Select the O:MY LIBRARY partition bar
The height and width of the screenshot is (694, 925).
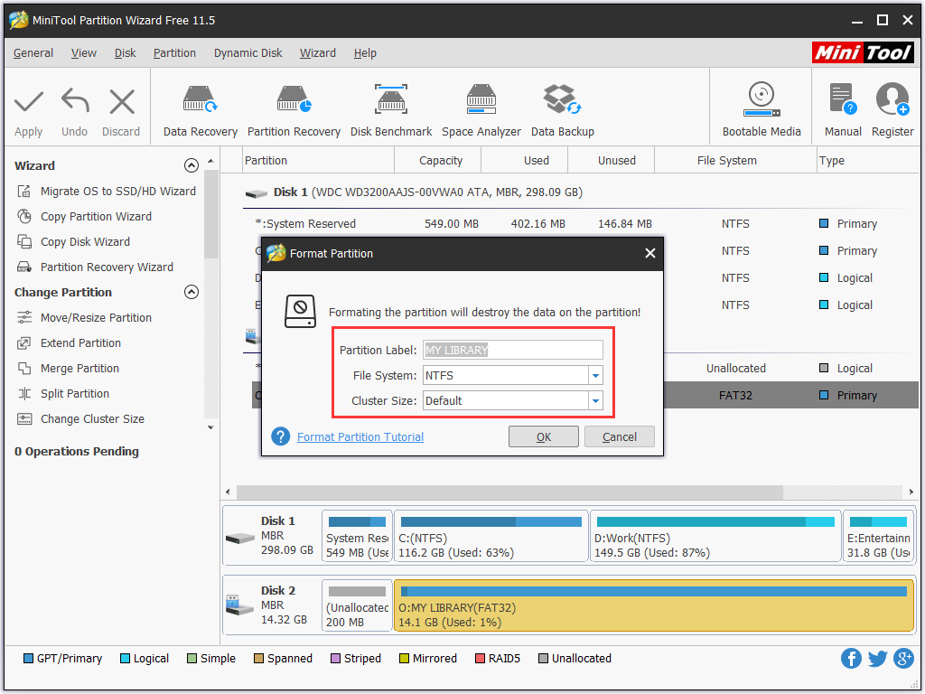tap(654, 605)
